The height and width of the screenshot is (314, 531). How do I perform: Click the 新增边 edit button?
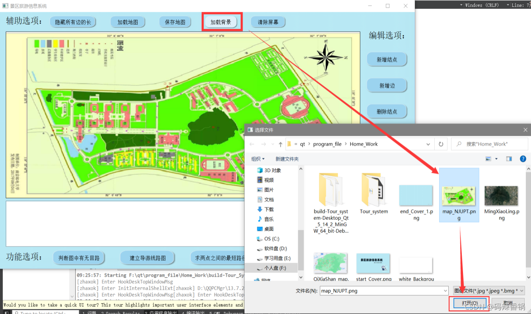(387, 86)
